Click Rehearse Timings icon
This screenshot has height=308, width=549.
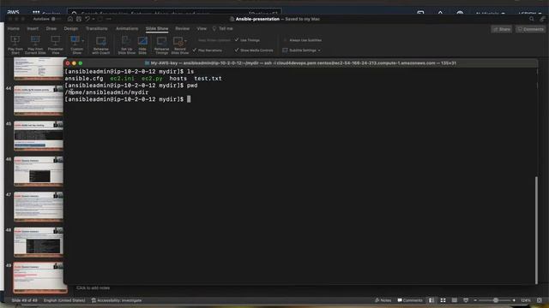point(161,41)
